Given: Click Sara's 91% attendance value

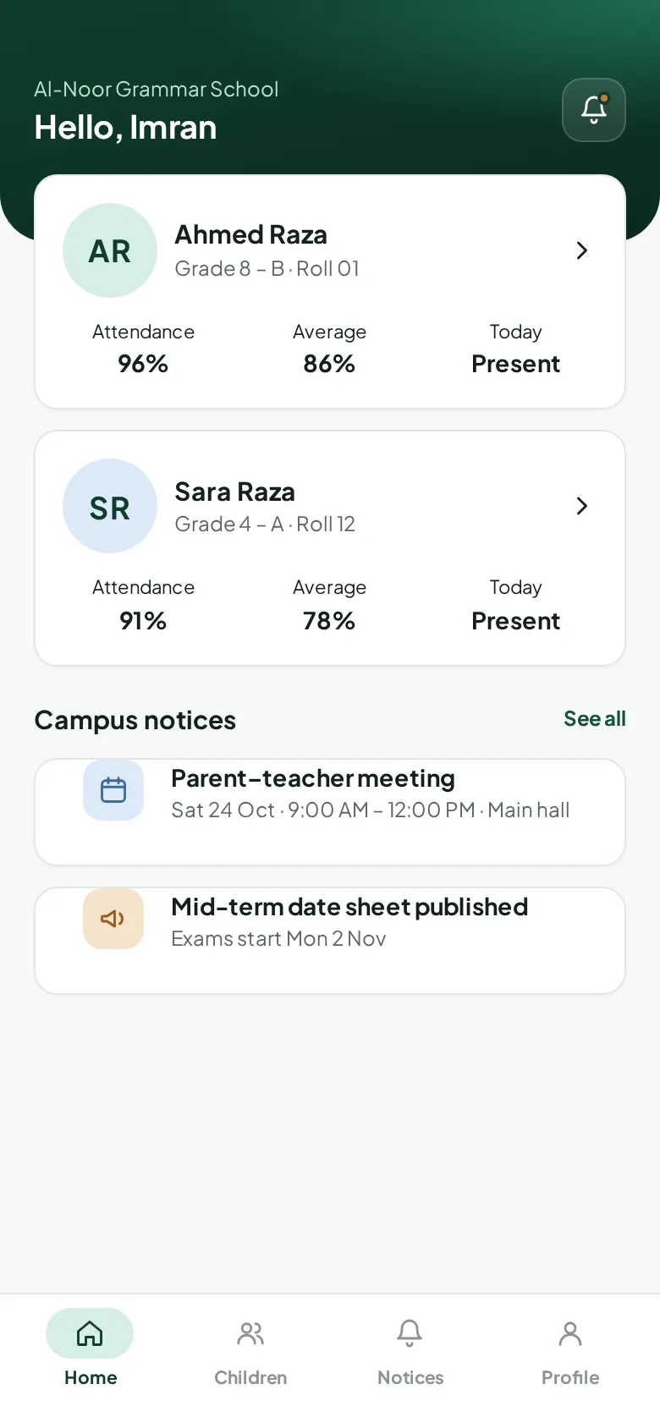Looking at the screenshot, I should [x=143, y=621].
